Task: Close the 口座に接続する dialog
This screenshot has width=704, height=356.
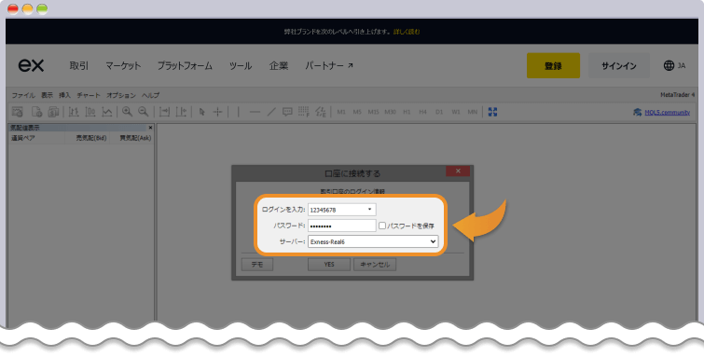Action: click(x=458, y=171)
